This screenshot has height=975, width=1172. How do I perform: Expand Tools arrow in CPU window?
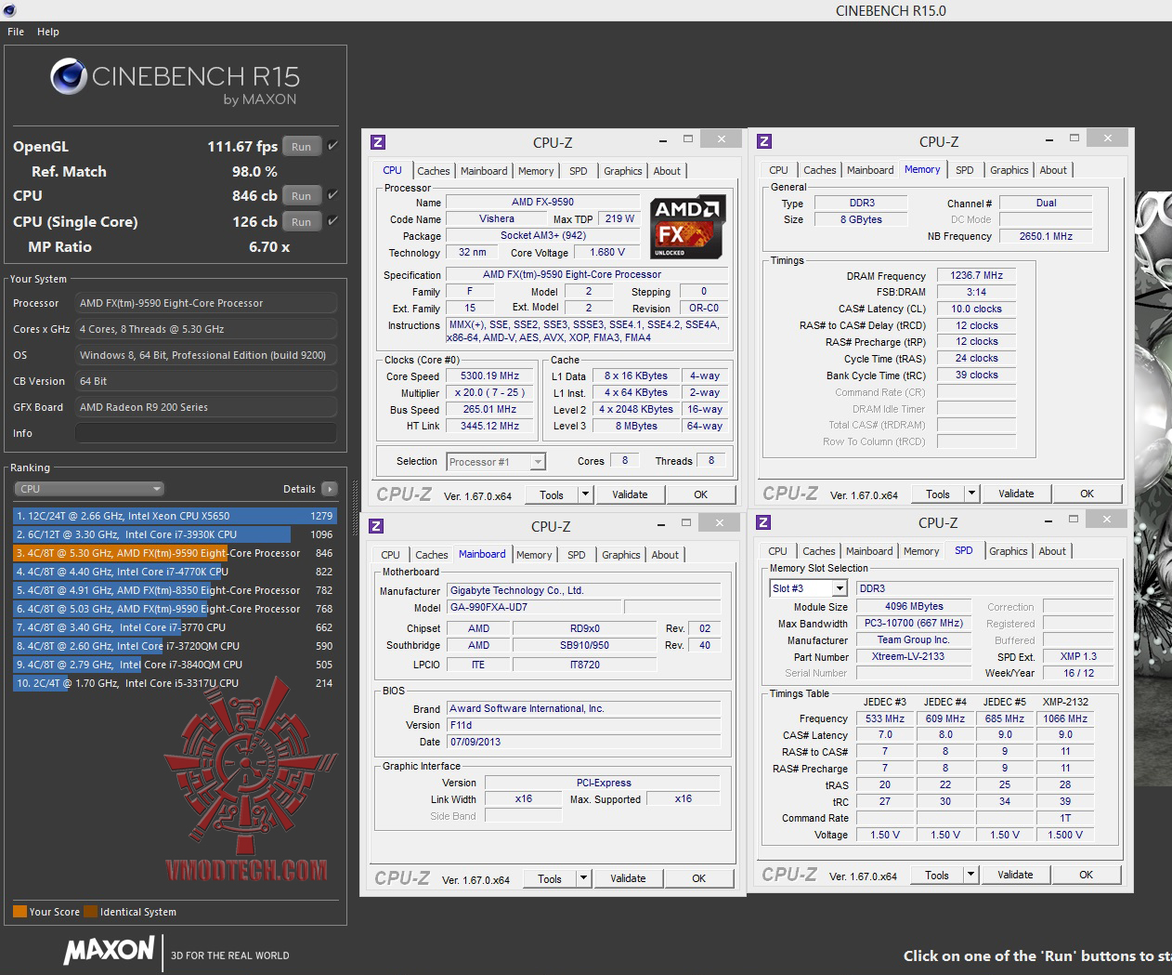point(585,494)
